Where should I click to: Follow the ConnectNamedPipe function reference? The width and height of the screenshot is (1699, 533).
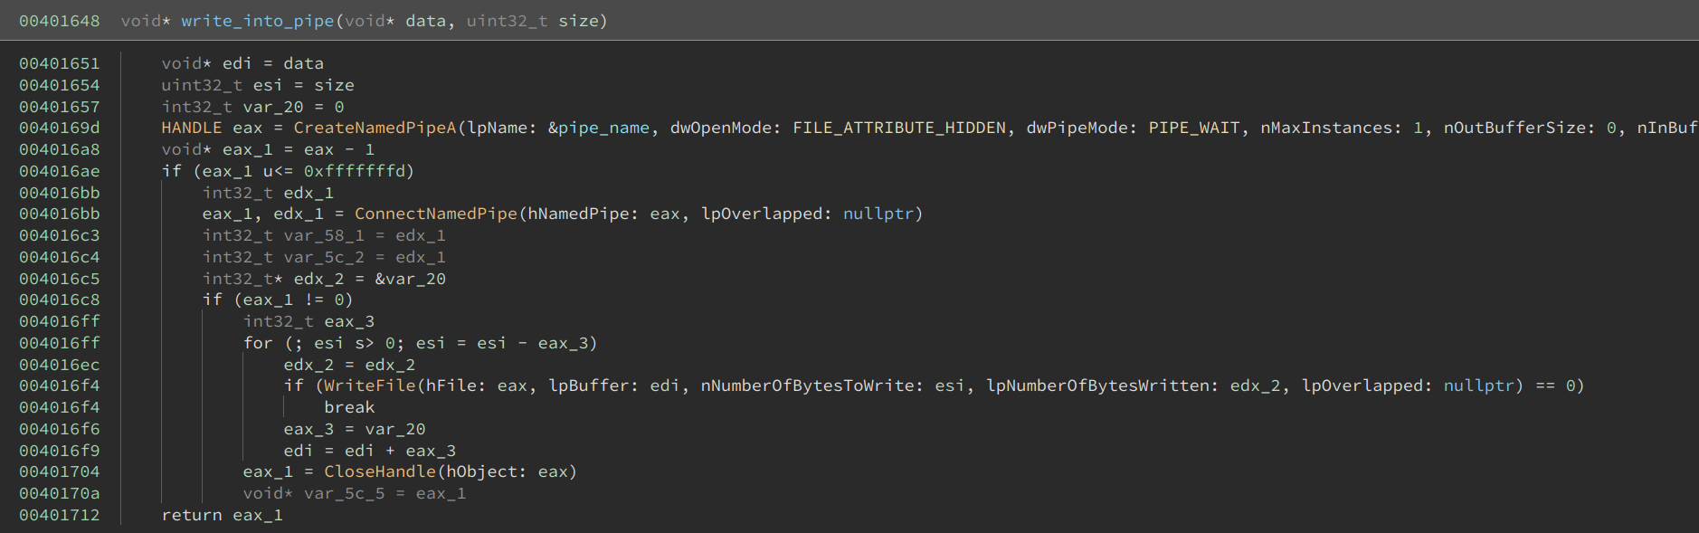(x=435, y=214)
